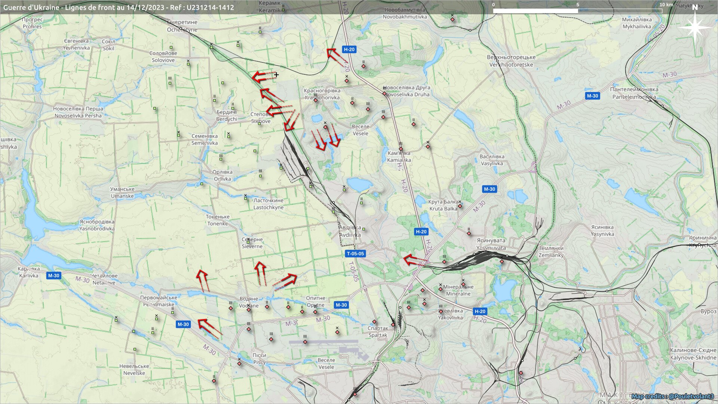Image resolution: width=718 pixels, height=404 pixels.
Task: Select the Vesele label near the airport
Action: click(x=326, y=364)
